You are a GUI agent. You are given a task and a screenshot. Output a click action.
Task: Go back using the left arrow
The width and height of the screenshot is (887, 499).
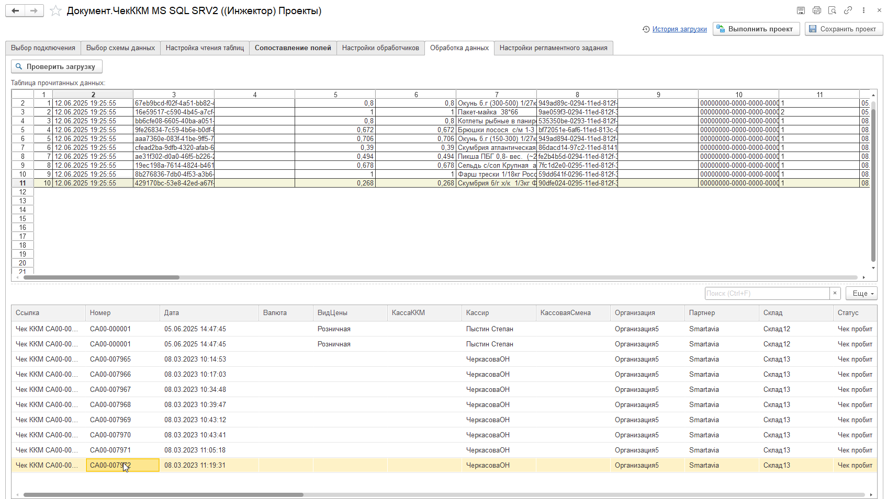coord(15,10)
